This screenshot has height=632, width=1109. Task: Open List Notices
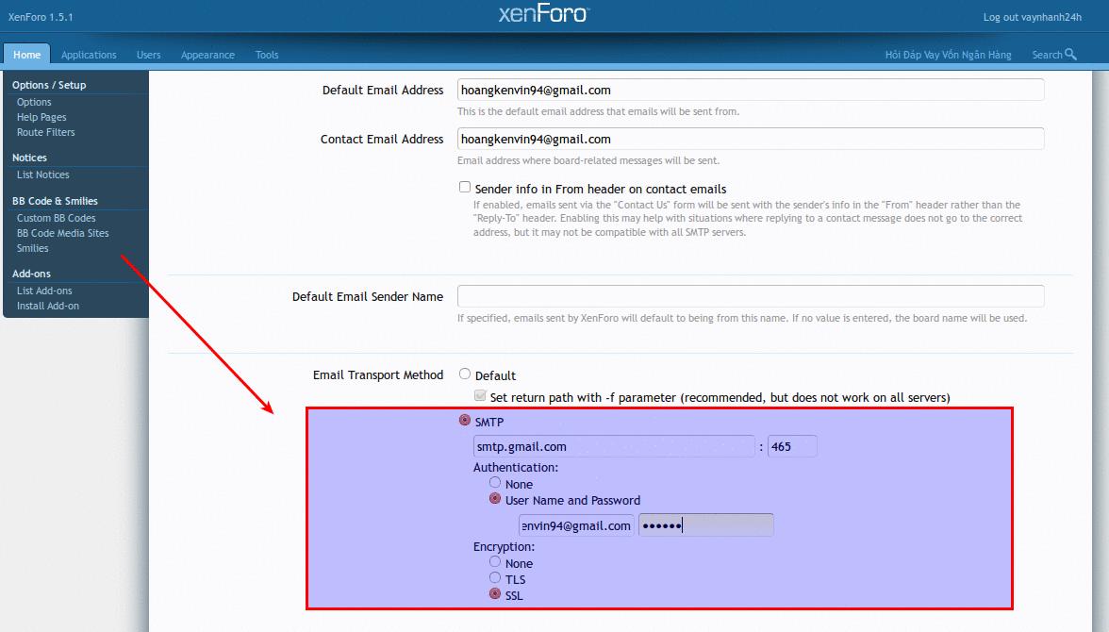click(43, 175)
